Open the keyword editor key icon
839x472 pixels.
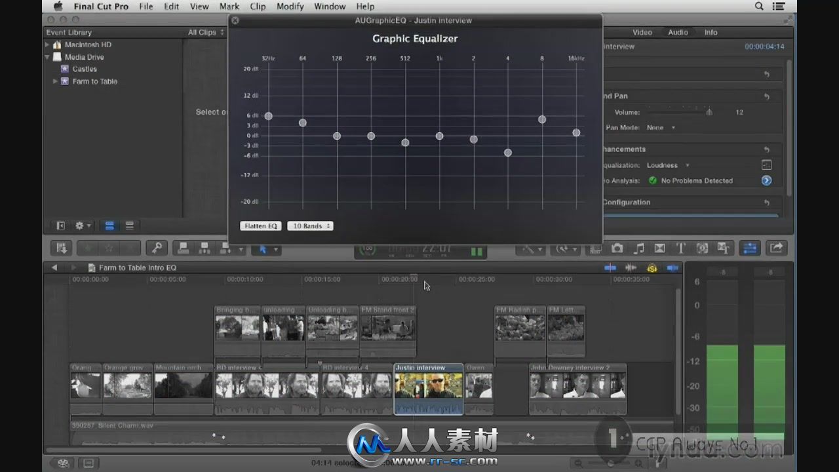click(x=156, y=248)
